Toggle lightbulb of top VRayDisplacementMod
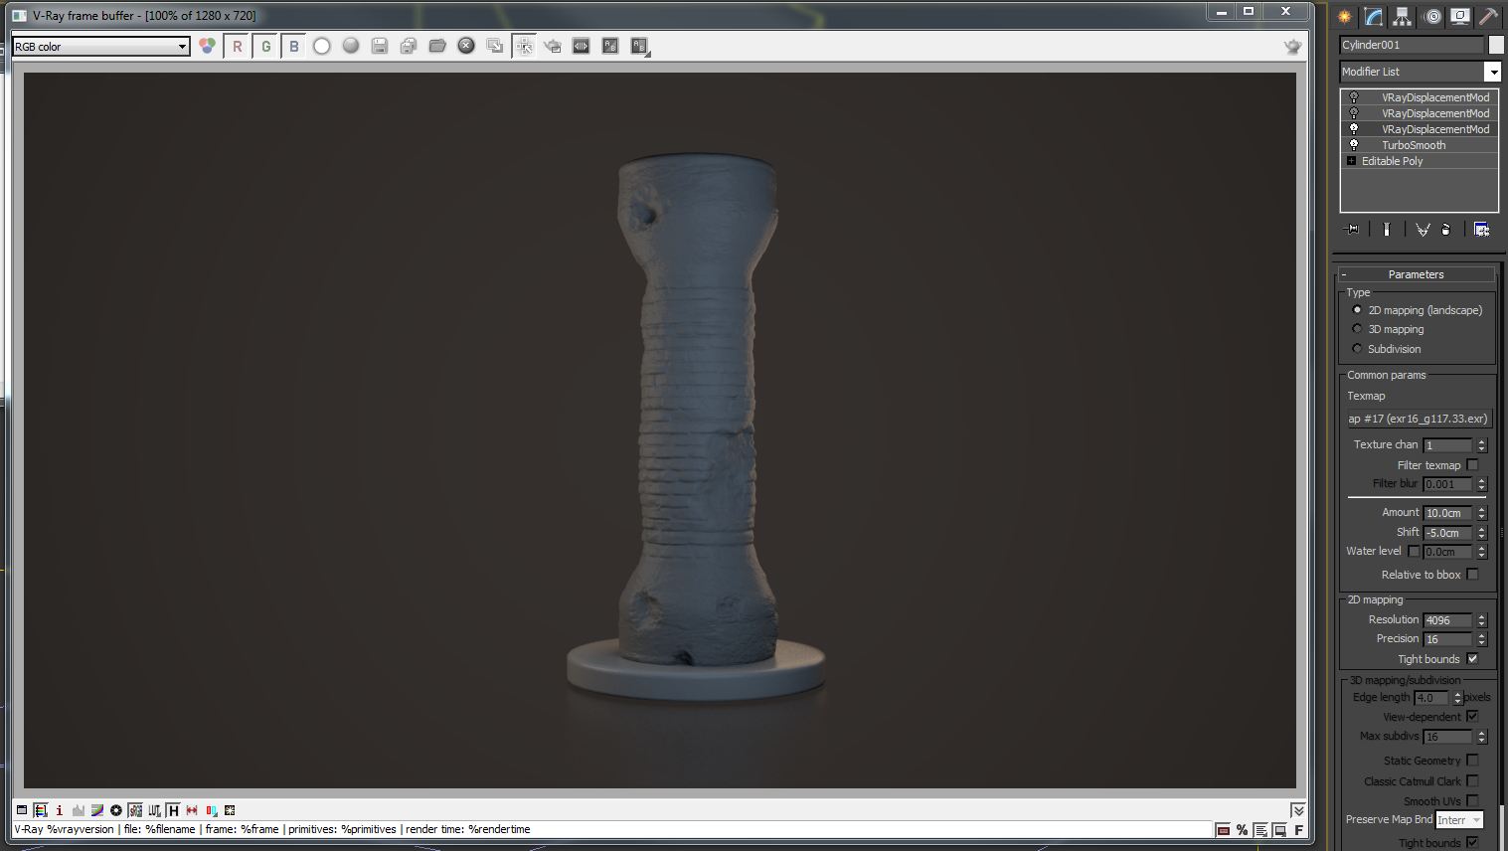 (x=1353, y=97)
